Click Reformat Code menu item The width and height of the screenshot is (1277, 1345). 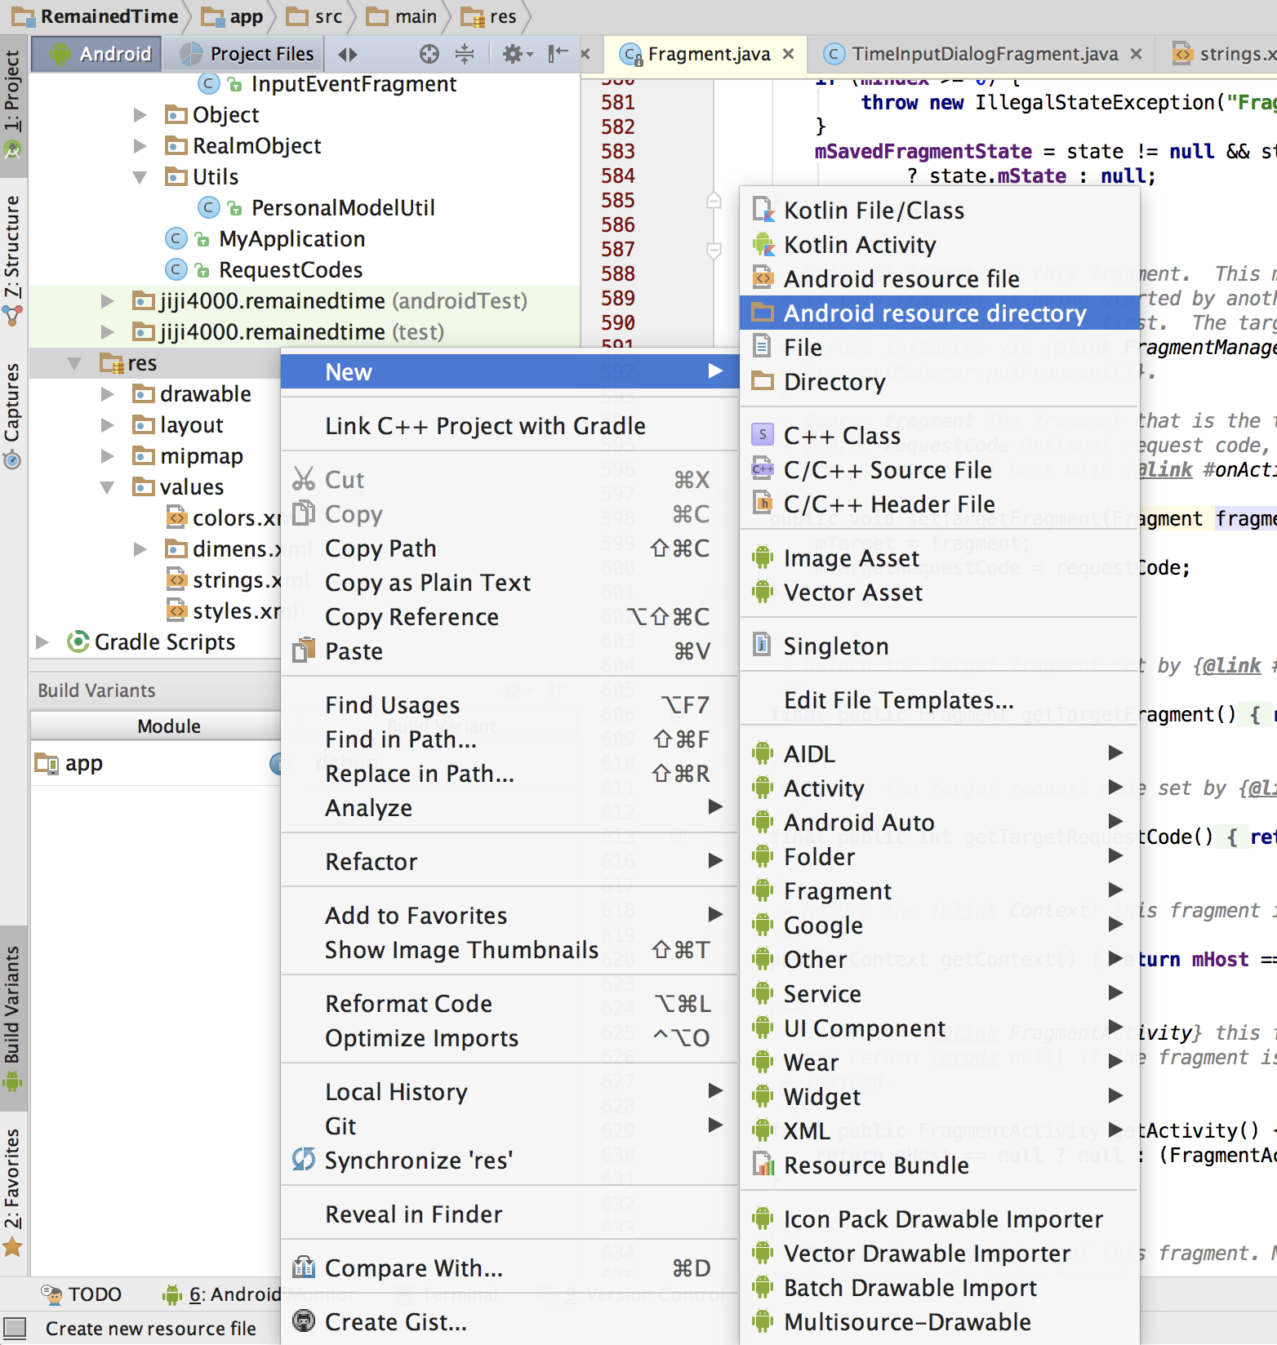pos(509,1004)
